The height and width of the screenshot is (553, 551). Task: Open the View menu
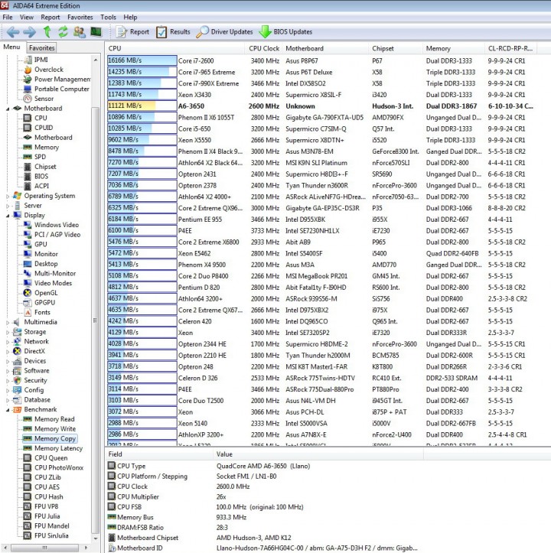(x=27, y=18)
